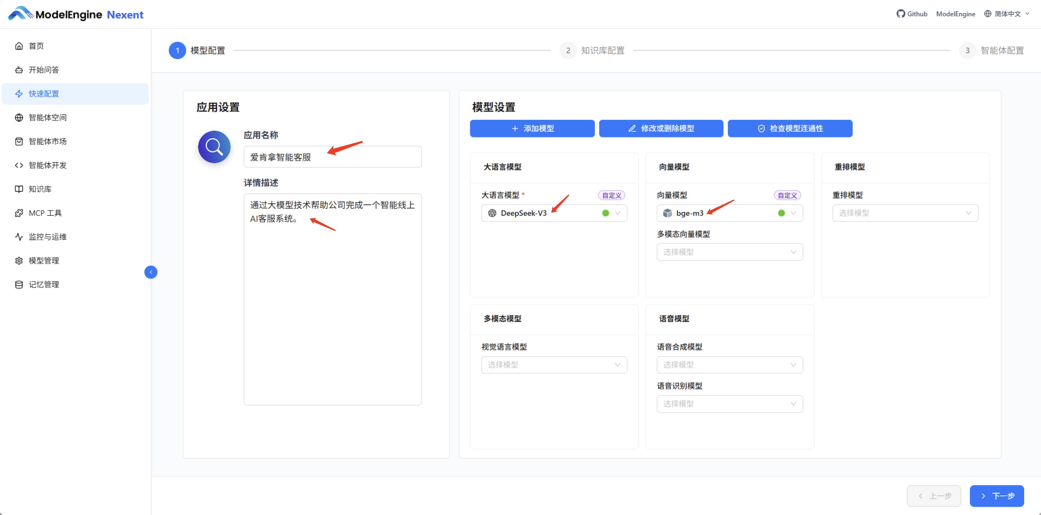Open the 快速配置 sidebar icon

coord(19,94)
